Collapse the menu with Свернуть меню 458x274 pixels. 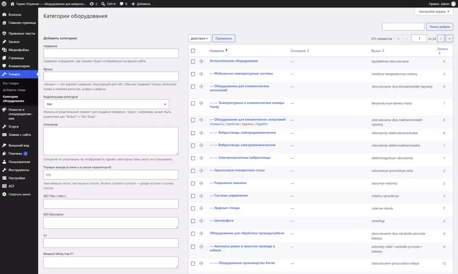pos(19,194)
